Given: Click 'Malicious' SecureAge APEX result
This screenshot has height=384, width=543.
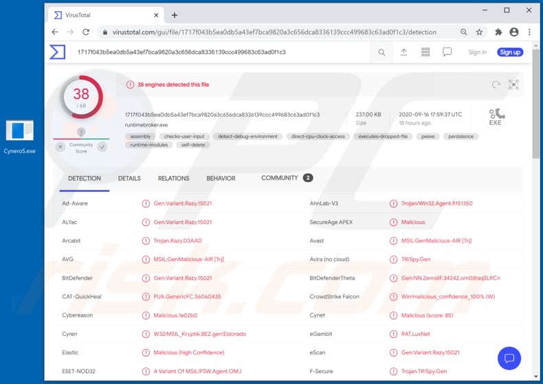Looking at the screenshot, I should pos(413,222).
